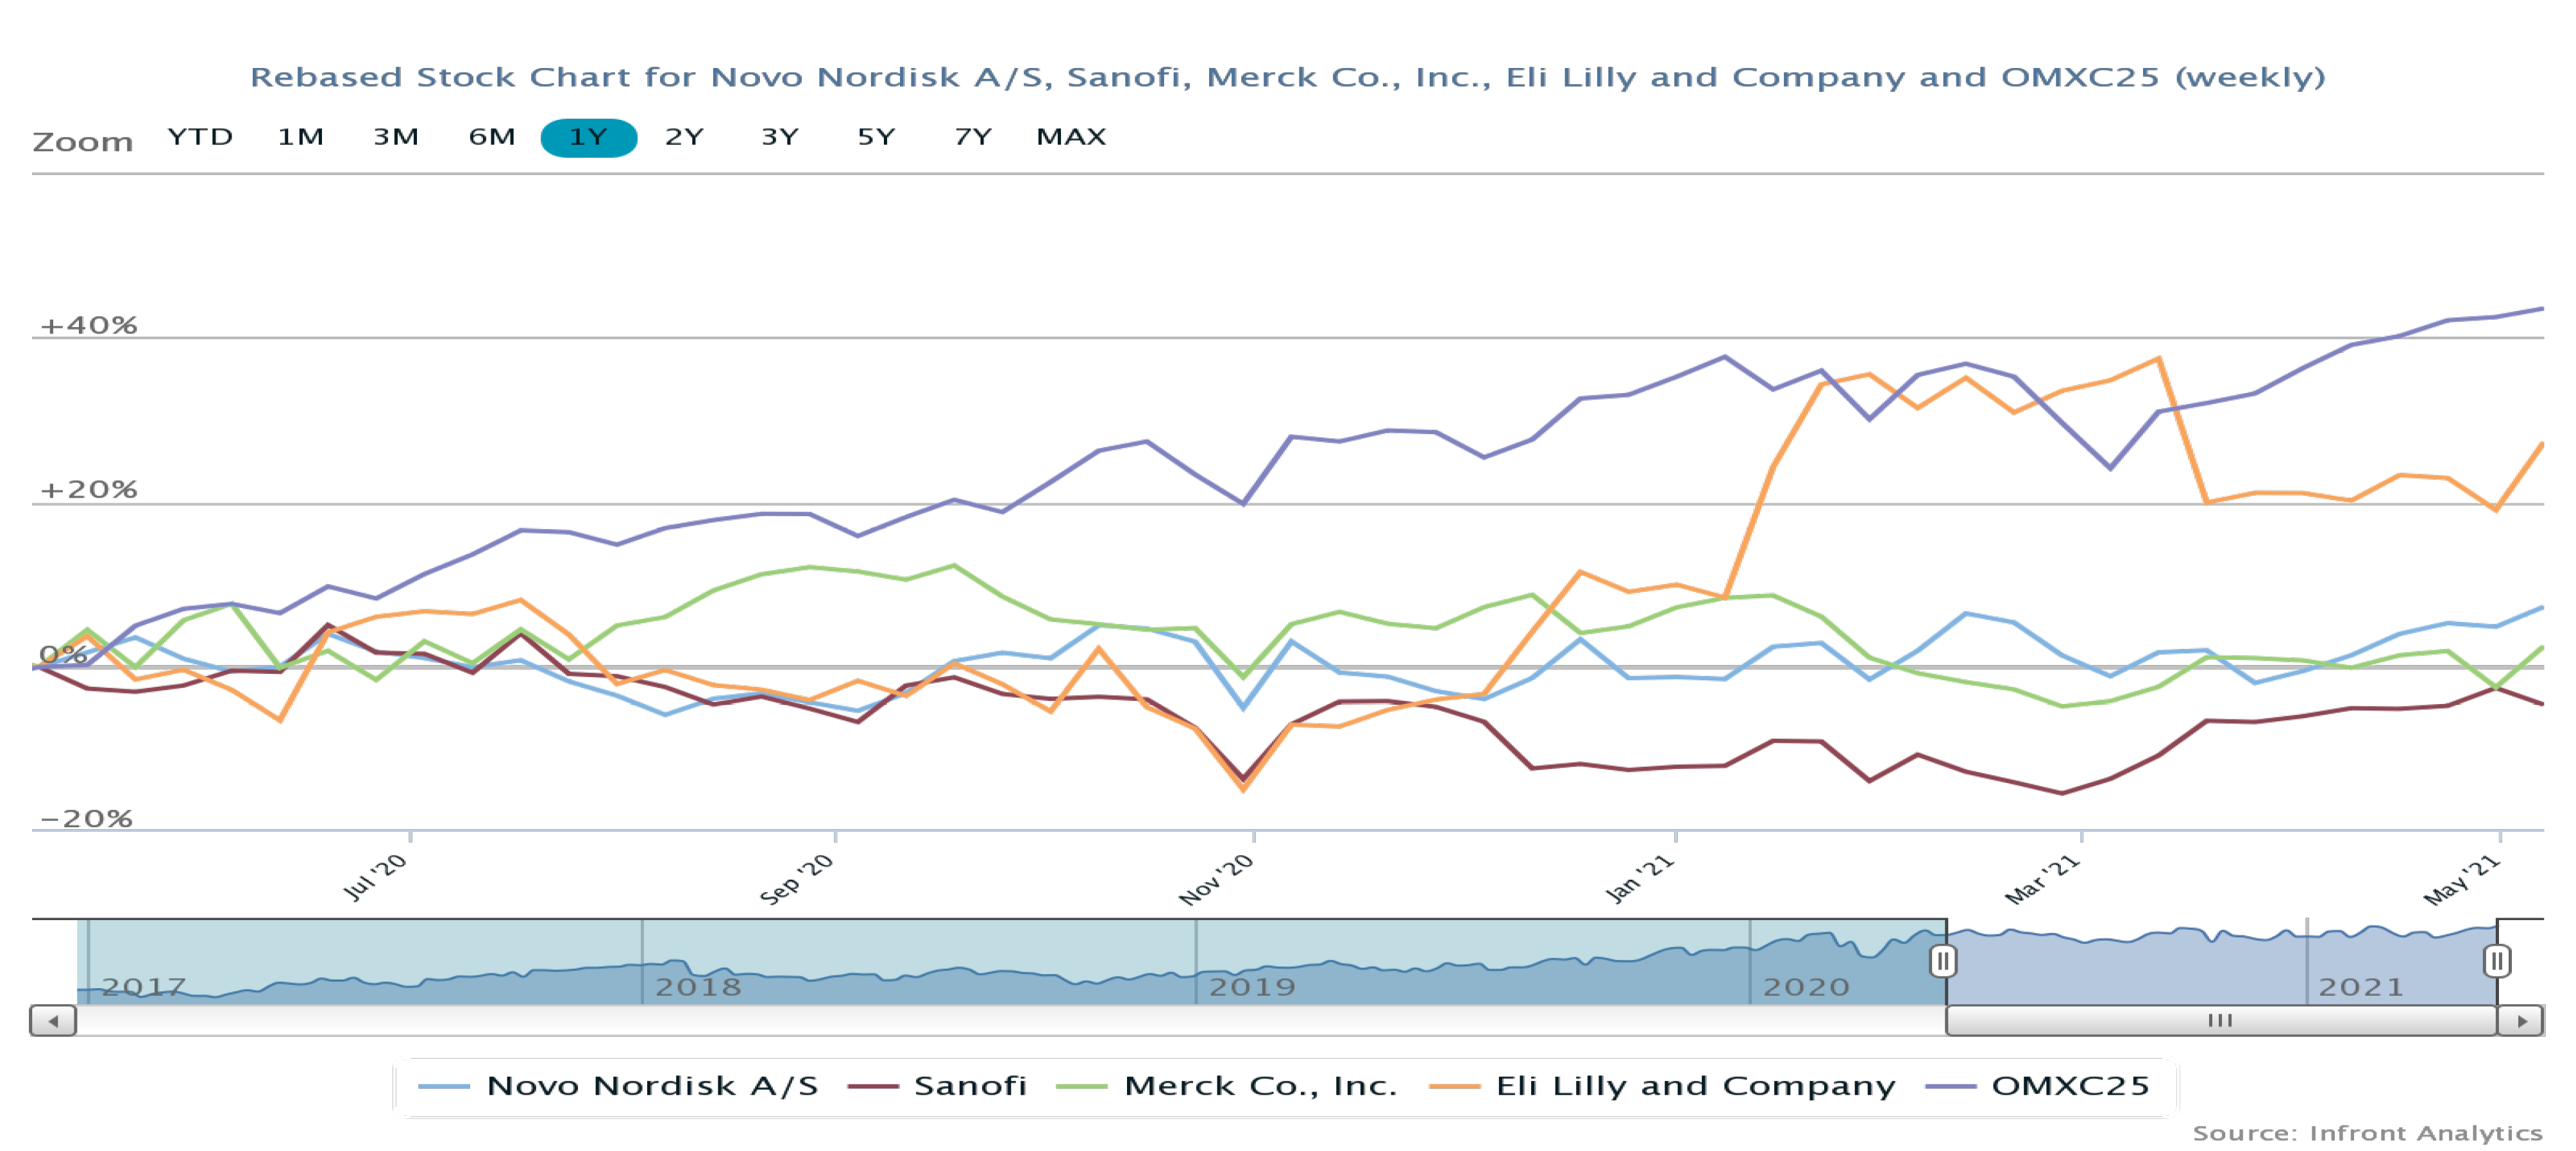Show the MAX time range
This screenshot has height=1151, width=2576.
point(1071,137)
